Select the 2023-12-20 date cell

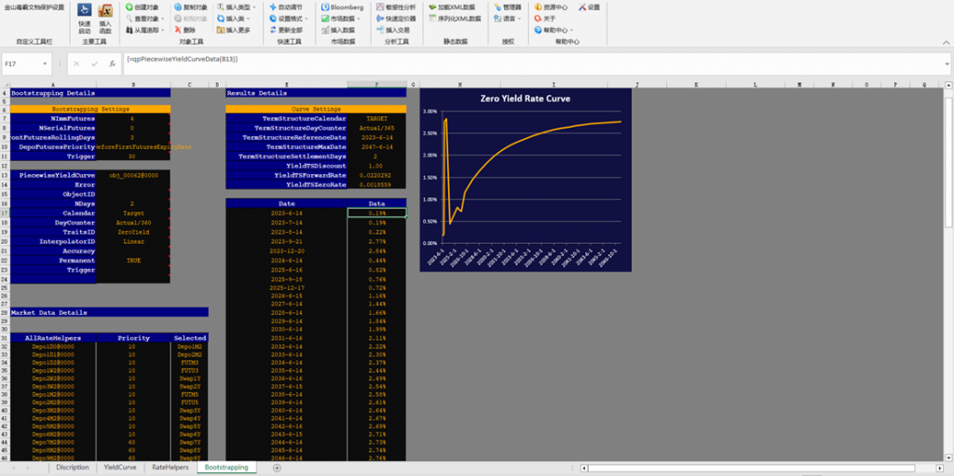point(287,251)
